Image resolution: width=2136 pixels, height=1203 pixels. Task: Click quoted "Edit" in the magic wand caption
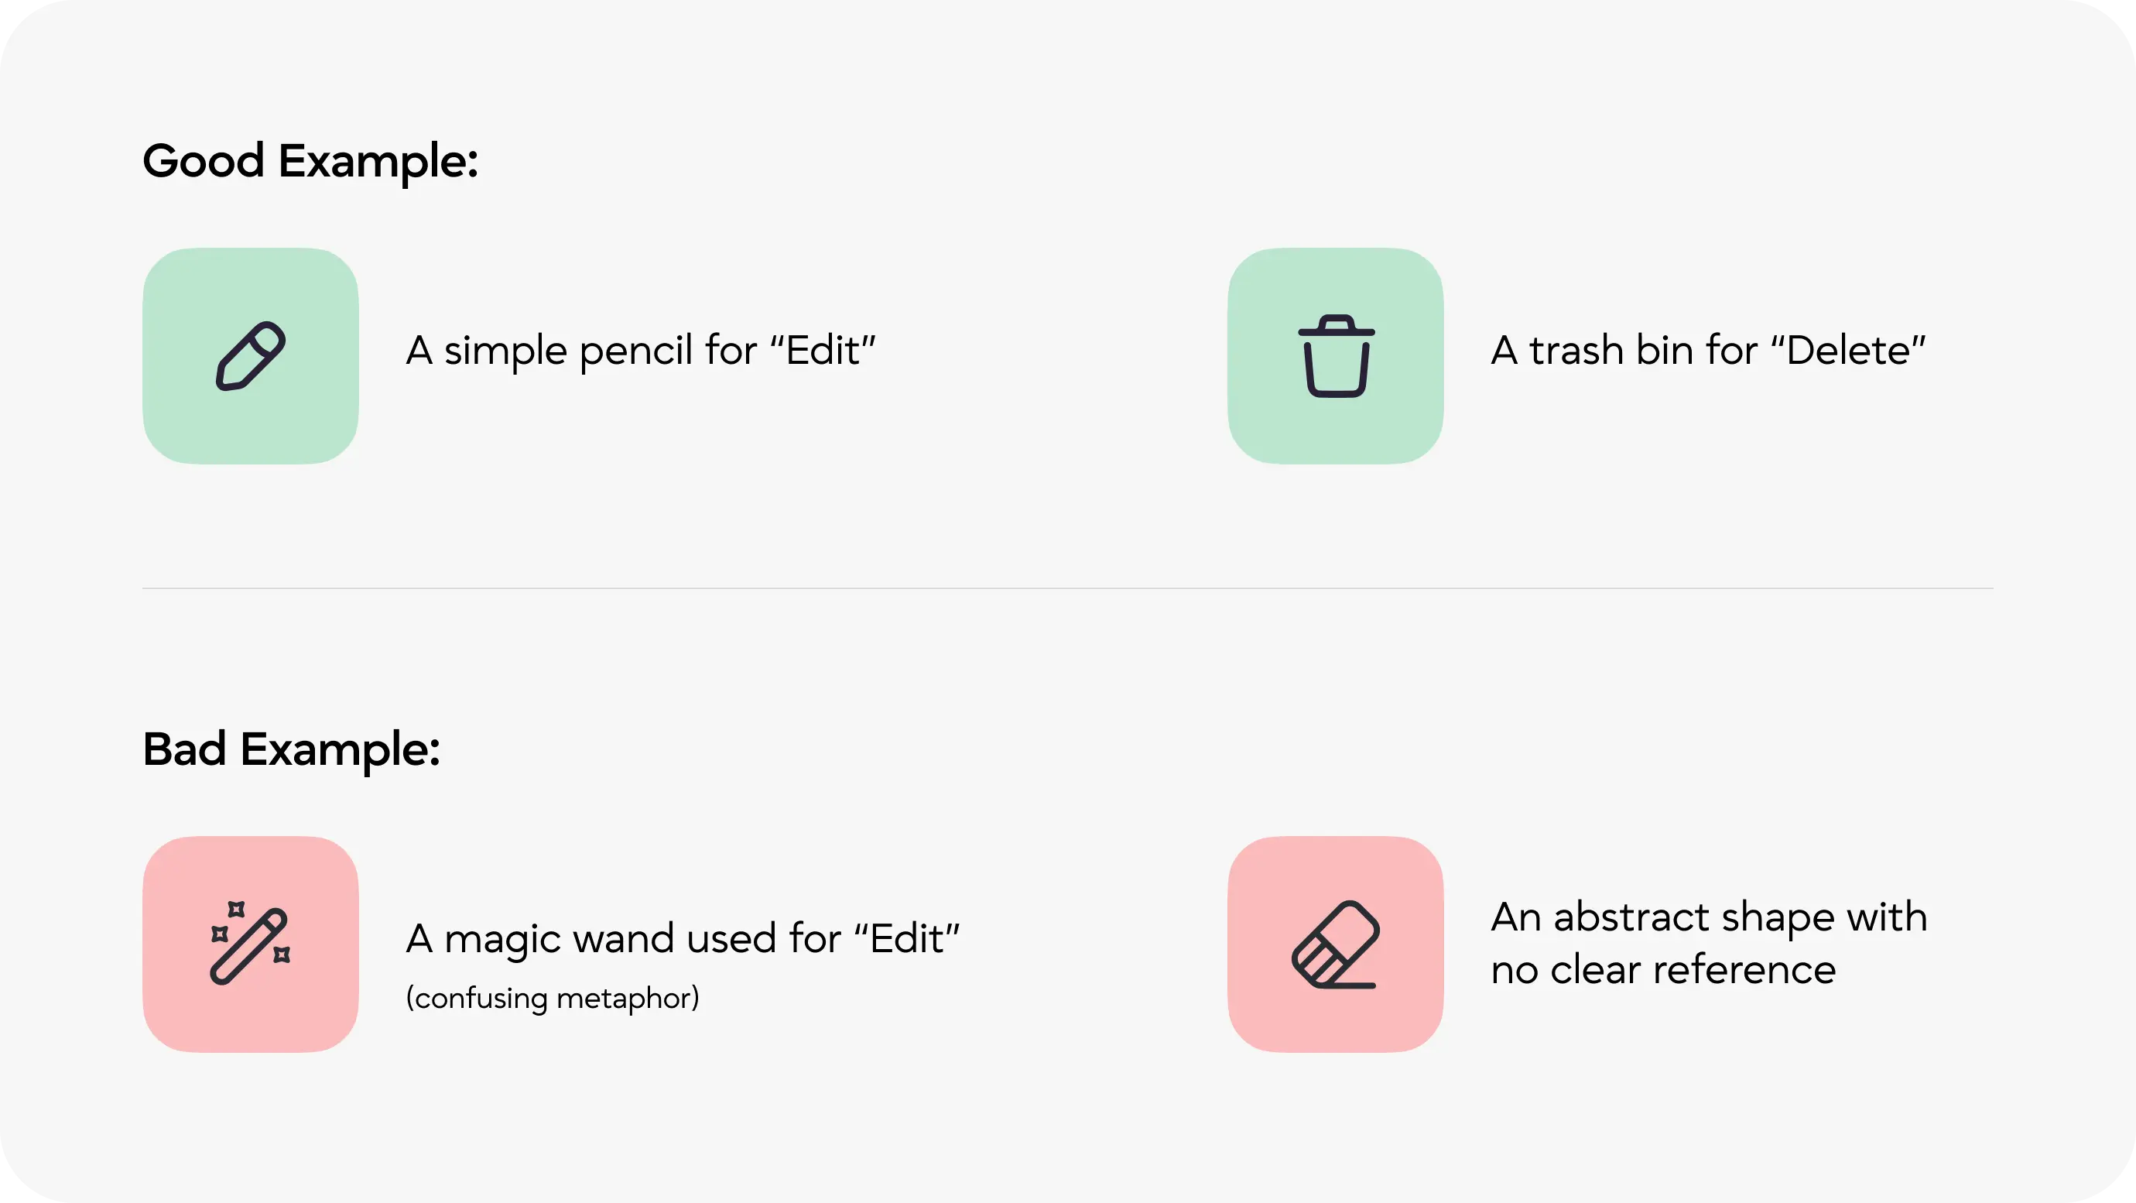pyautogui.click(x=906, y=939)
